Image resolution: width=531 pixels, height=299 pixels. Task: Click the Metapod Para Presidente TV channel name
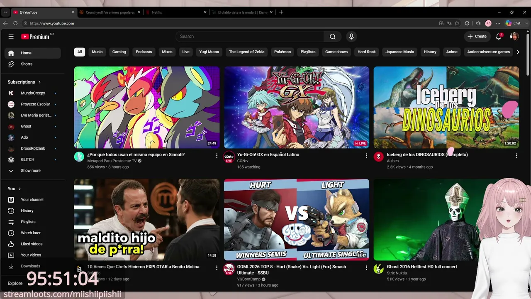[x=112, y=161]
